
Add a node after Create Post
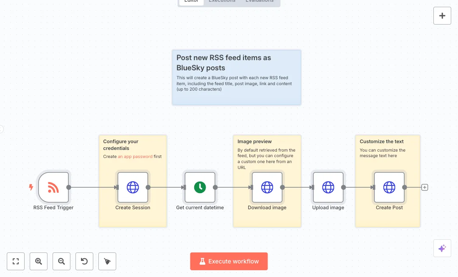[425, 187]
